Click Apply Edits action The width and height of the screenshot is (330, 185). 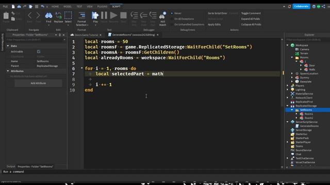point(214,25)
